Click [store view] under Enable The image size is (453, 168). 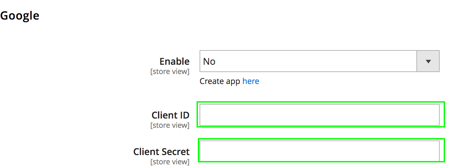click(170, 72)
